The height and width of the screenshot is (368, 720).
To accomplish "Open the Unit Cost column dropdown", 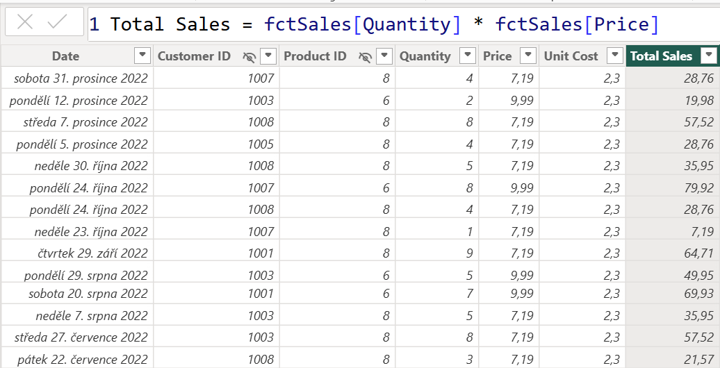I will pos(614,56).
